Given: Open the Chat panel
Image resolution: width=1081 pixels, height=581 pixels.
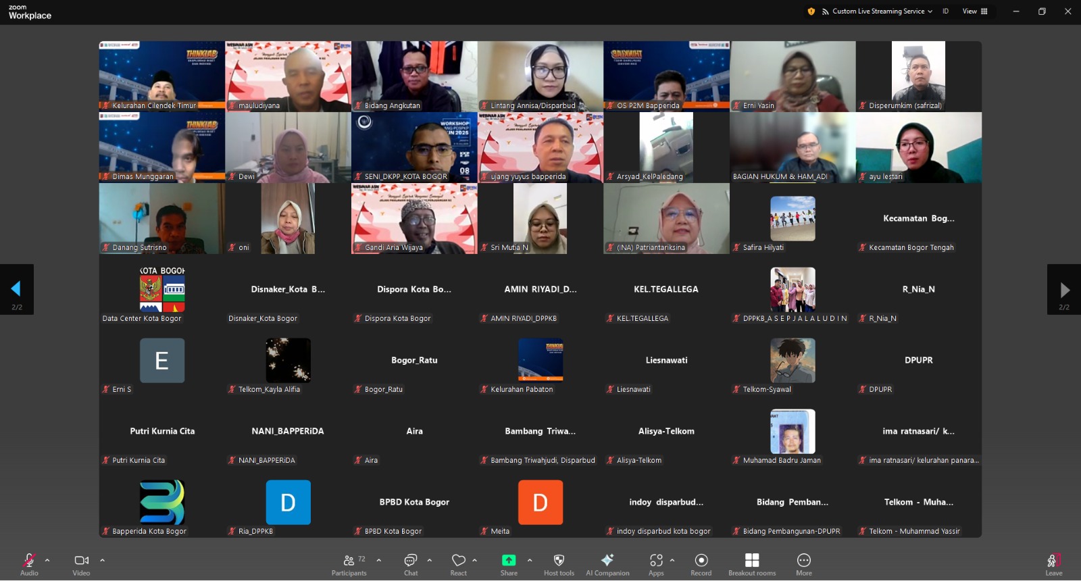Looking at the screenshot, I should 411,565.
